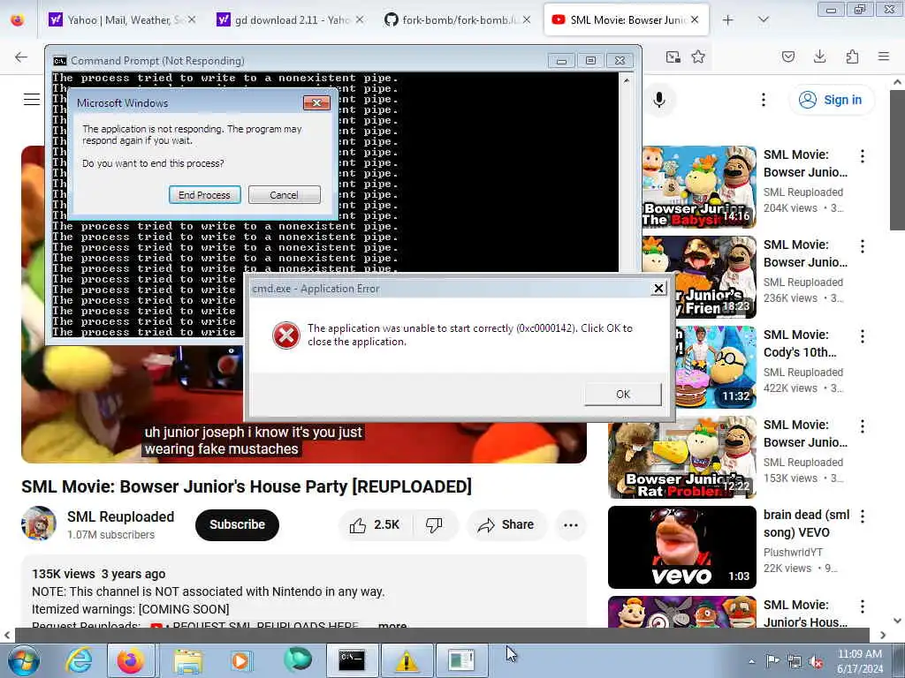Bookmark this page with the star icon
The height and width of the screenshot is (678, 905).
698,56
